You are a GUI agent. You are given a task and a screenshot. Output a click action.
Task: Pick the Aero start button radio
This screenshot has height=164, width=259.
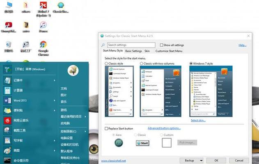[114, 135]
